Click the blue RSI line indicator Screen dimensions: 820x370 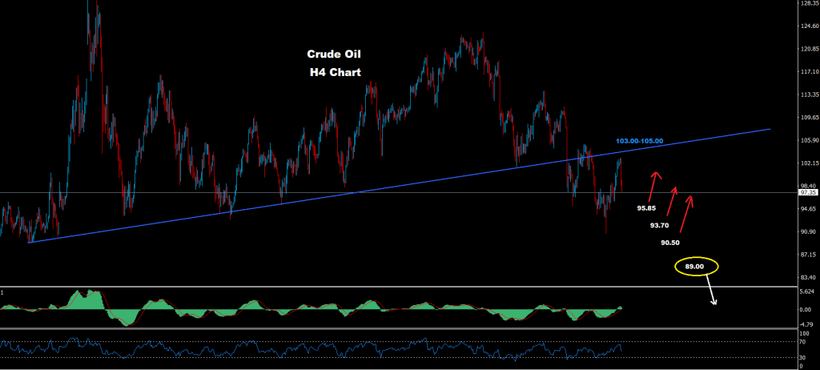[x=312, y=348]
